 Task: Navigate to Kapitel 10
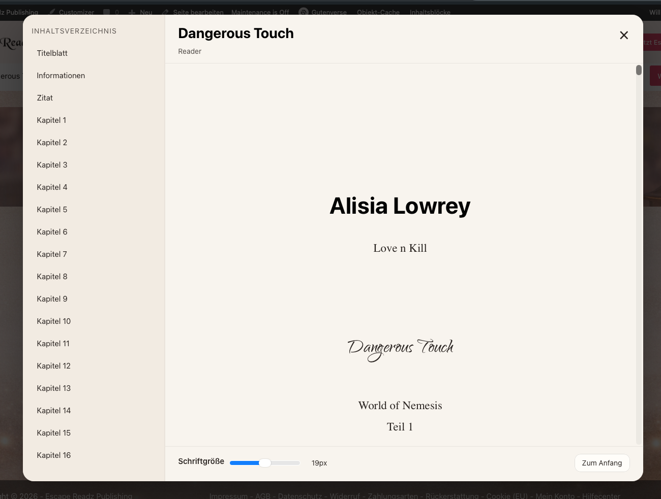coord(53,321)
